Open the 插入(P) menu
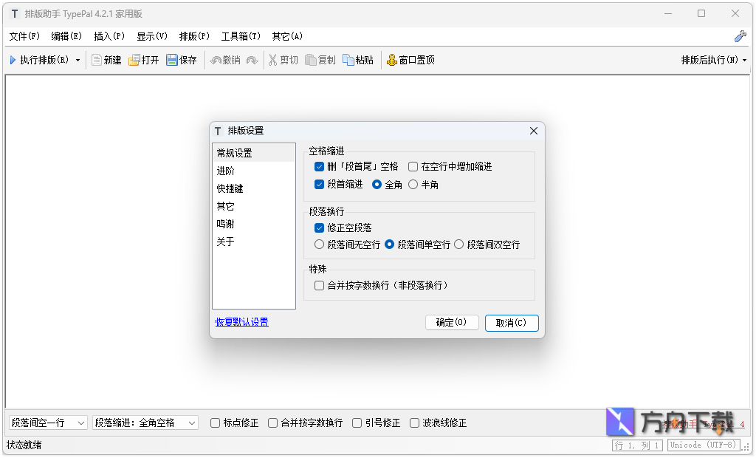Viewport: 756px width, 458px height. [109, 36]
